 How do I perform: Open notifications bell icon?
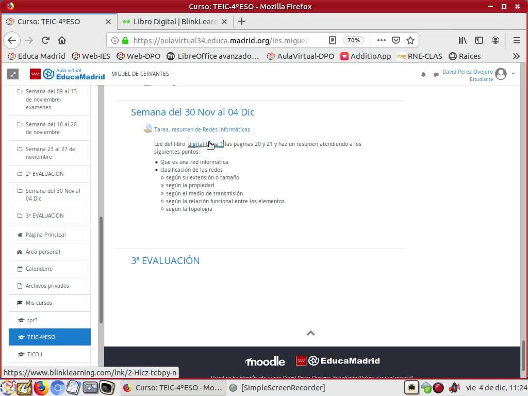click(423, 74)
